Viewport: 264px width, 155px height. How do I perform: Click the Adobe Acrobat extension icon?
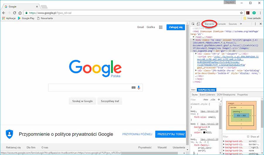pos(248,13)
